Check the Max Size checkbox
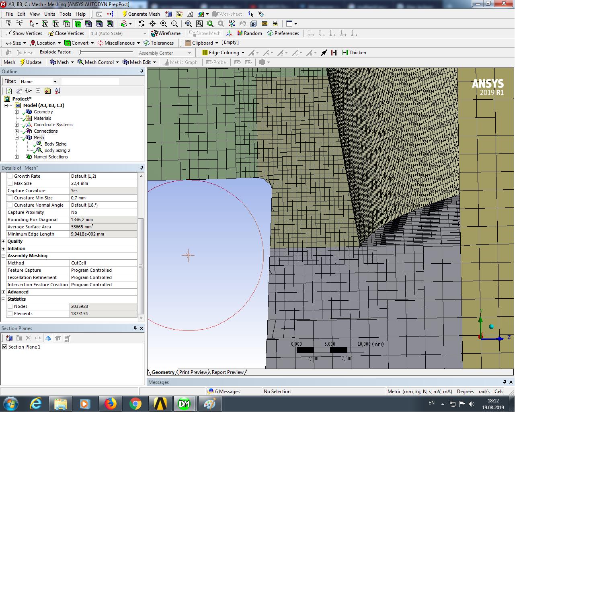603x603 pixels. point(10,183)
